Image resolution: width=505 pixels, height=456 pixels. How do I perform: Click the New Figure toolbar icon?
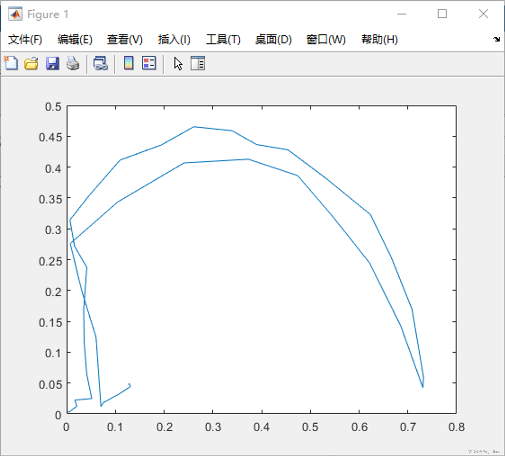11,63
